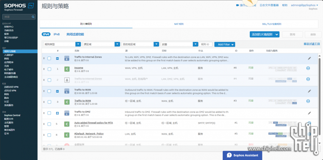
Task: Open the Add Filter dropdown
Action: [x=225, y=44]
